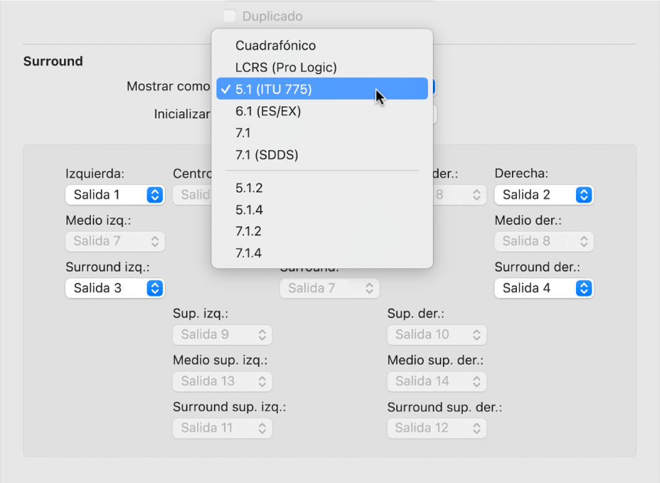Open the Izquierda output dropdown
This screenshot has width=660, height=483.
(114, 195)
